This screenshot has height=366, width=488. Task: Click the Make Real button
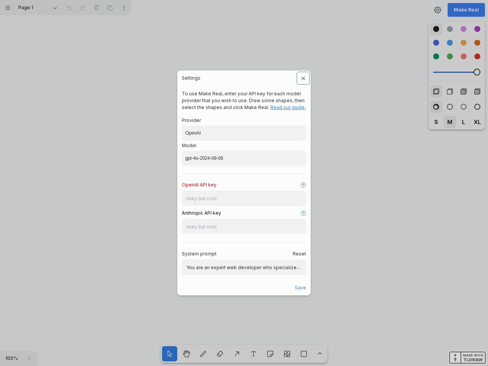click(466, 10)
